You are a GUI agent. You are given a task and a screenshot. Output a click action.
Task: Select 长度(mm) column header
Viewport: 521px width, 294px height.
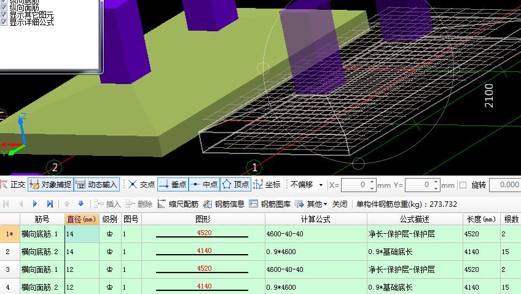(482, 219)
